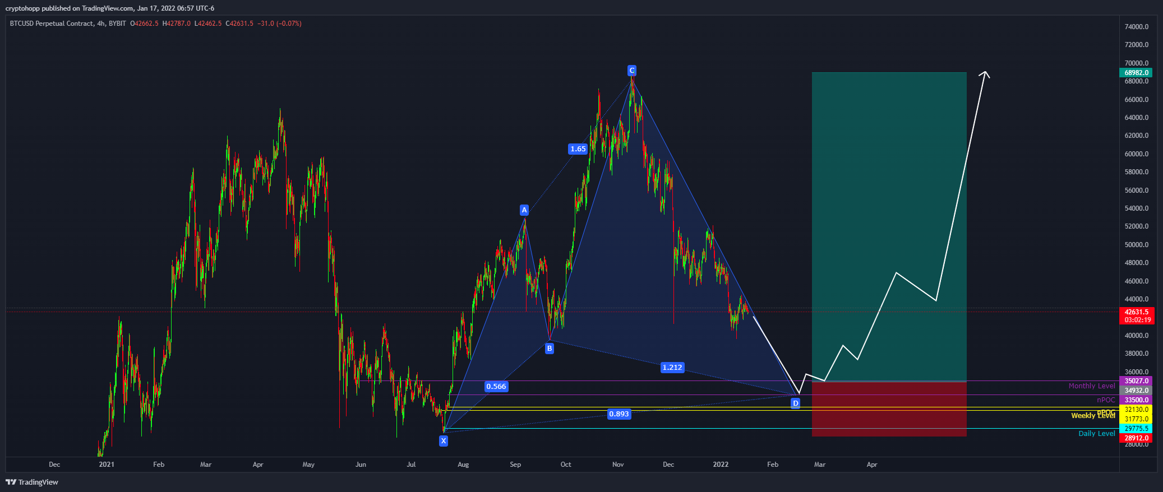Click the D point label of the pattern
The height and width of the screenshot is (492, 1163).
795,403
